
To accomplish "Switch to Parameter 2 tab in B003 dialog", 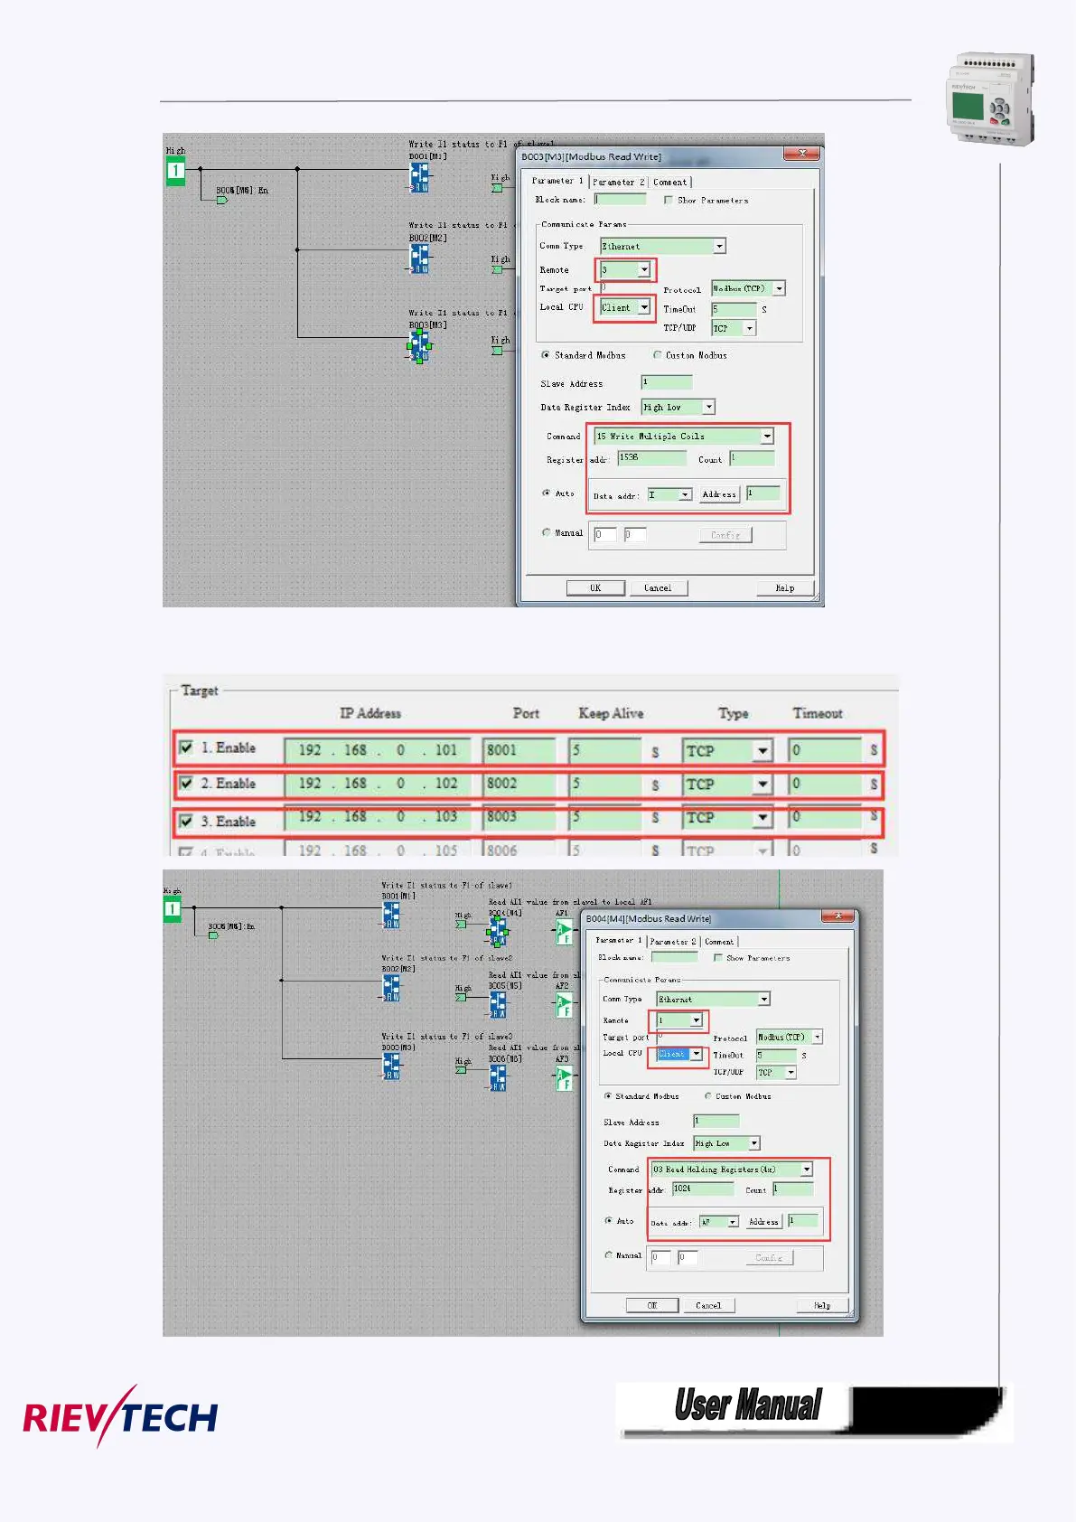I will (618, 182).
